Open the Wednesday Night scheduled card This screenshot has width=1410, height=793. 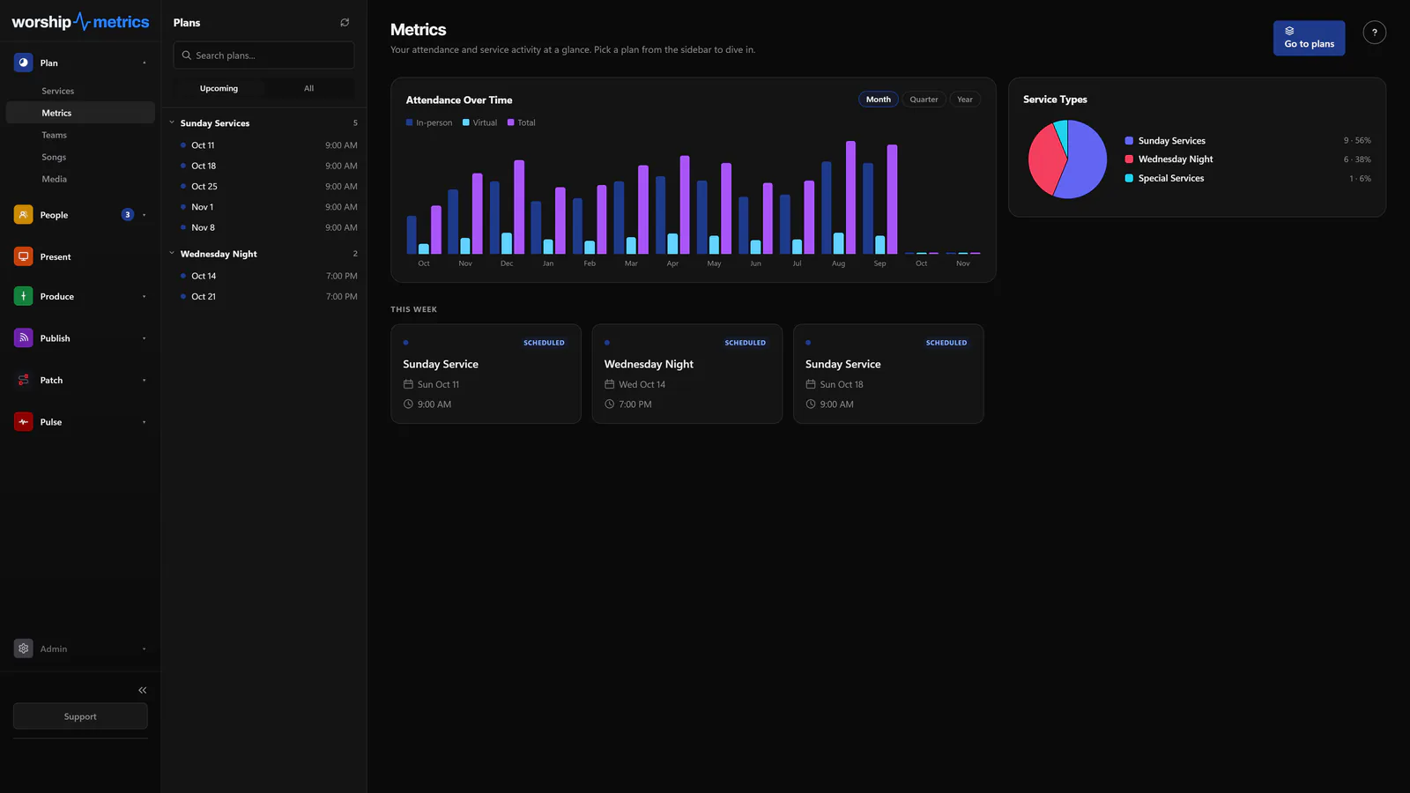(687, 374)
